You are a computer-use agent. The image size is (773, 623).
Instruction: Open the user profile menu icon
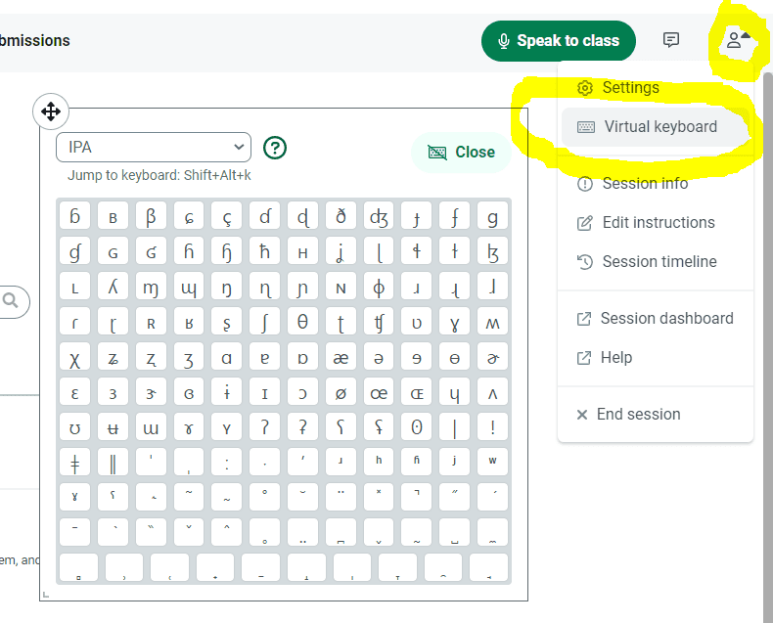pyautogui.click(x=736, y=40)
